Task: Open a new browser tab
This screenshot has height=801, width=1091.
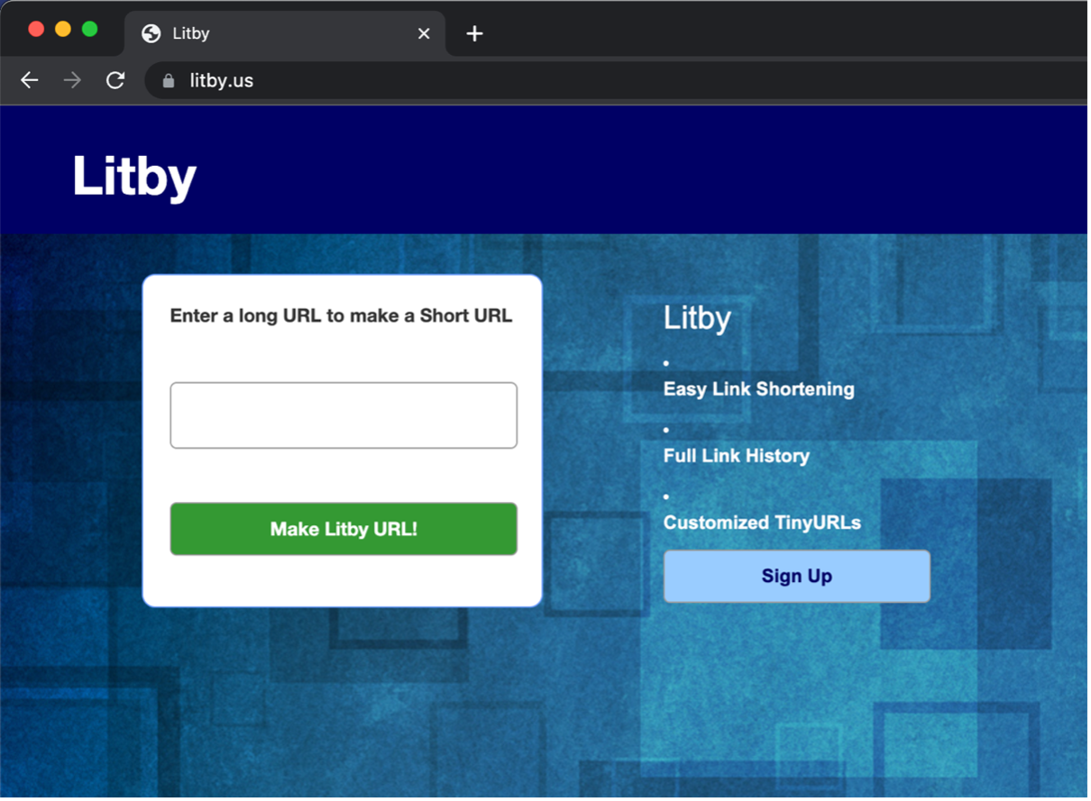Action: [474, 33]
